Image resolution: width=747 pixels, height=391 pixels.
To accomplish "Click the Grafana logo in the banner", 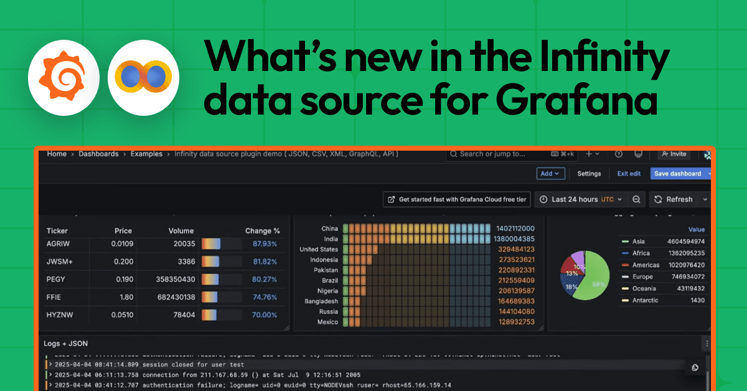I will (x=64, y=77).
